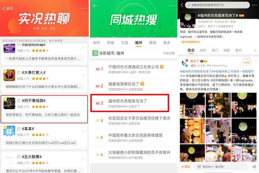259x173 pixels.
Task: Click 点击切换 to change city
Action: tap(169, 53)
